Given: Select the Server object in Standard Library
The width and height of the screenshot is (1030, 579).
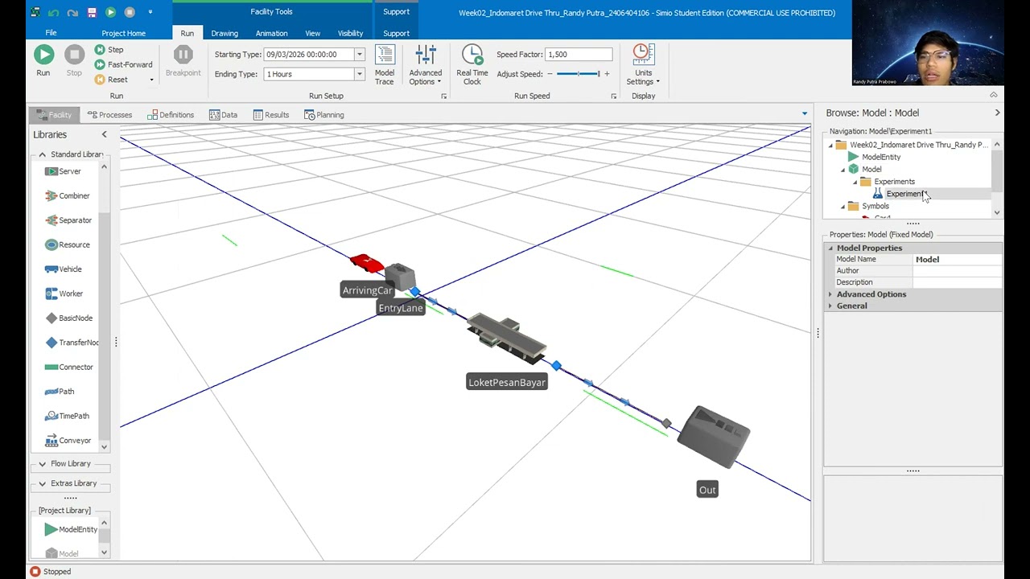Looking at the screenshot, I should (63, 171).
